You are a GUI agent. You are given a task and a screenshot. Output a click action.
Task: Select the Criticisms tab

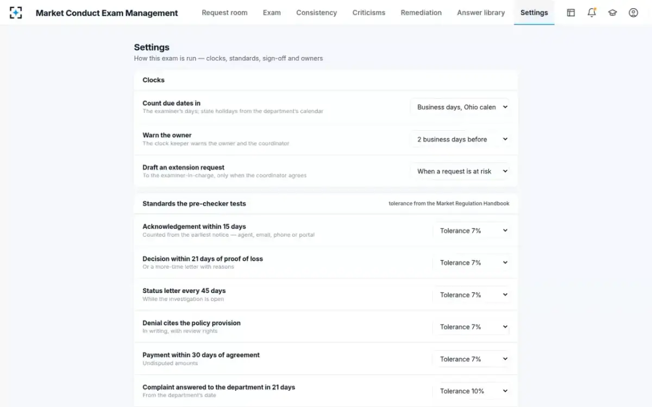[x=369, y=12]
